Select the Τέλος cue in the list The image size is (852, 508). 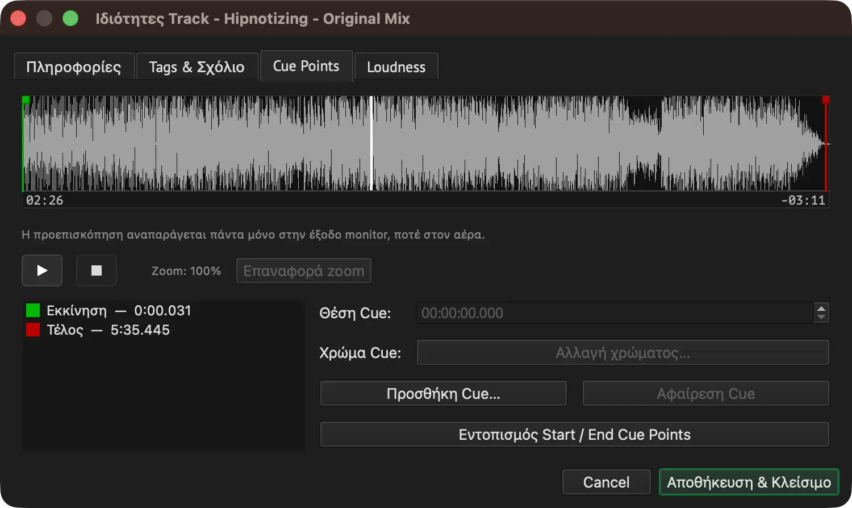click(164, 330)
